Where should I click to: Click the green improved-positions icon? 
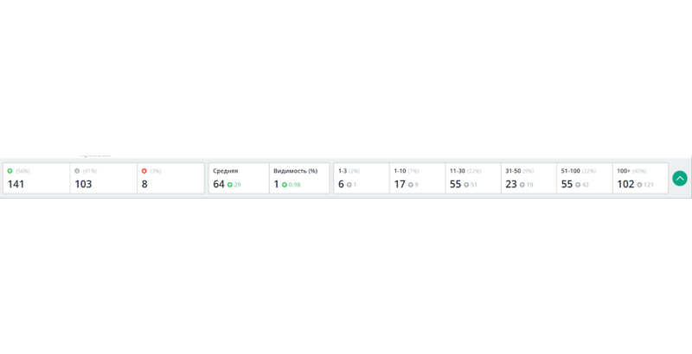(10, 171)
